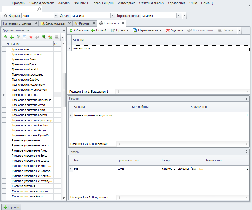Image resolution: width=252 pixels, height=210 pixels.
Task: Click the printer icon in groups toolbar
Action: [x=57, y=37]
